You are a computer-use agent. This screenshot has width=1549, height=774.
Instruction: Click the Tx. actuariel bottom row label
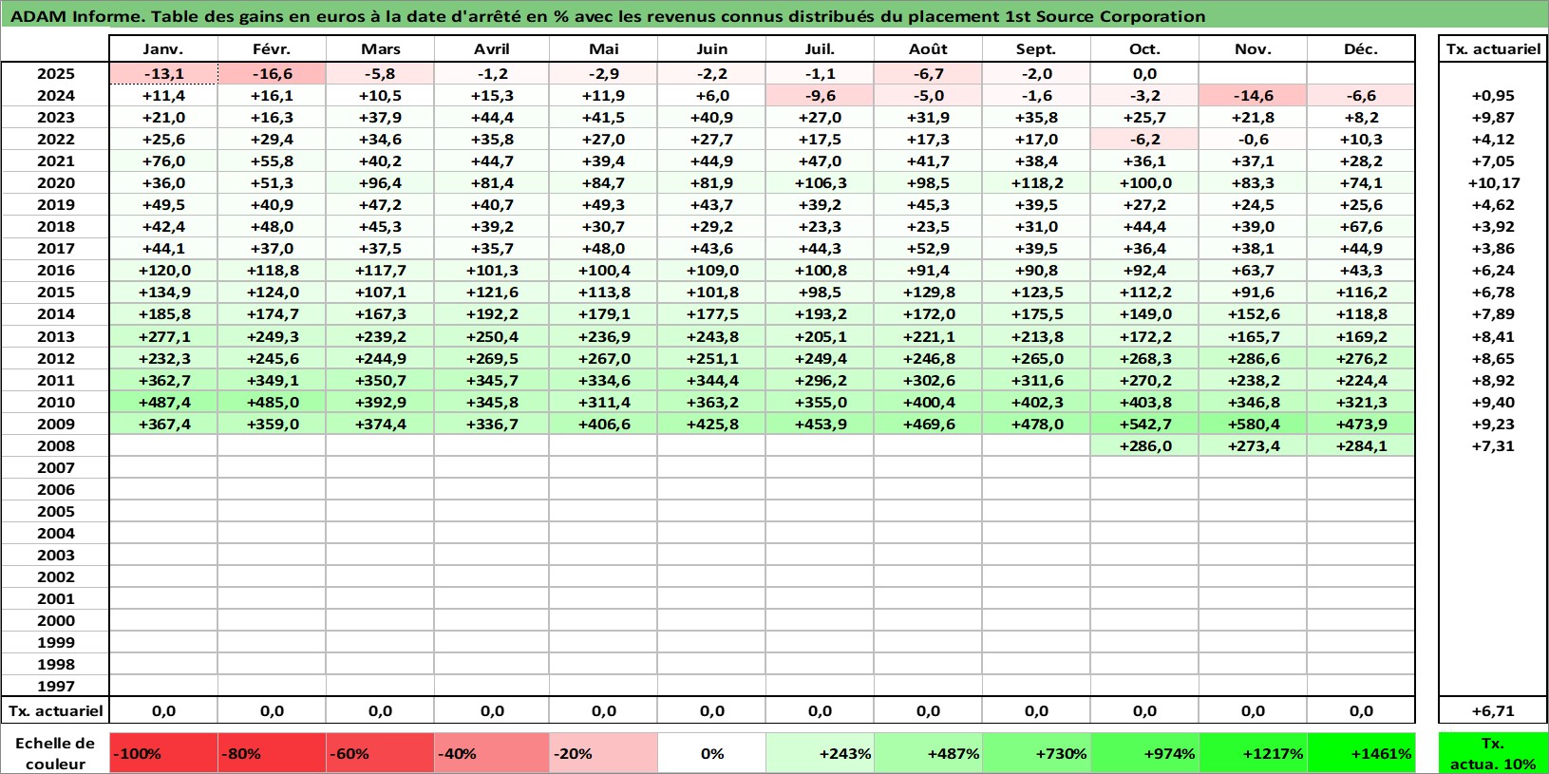pos(55,710)
